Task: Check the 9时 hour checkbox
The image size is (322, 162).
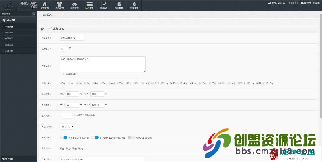Action: pyautogui.click(x=135, y=83)
